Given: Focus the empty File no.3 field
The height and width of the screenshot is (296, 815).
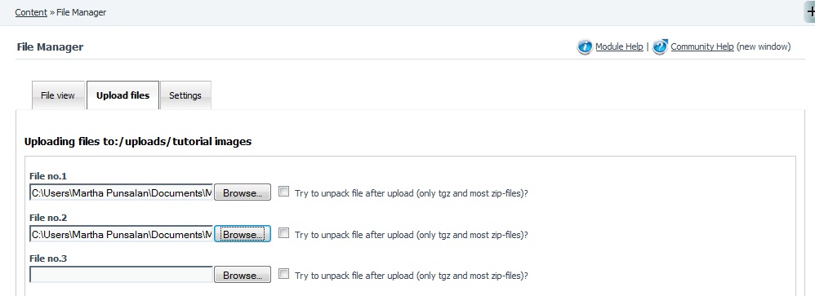Looking at the screenshot, I should (x=121, y=275).
